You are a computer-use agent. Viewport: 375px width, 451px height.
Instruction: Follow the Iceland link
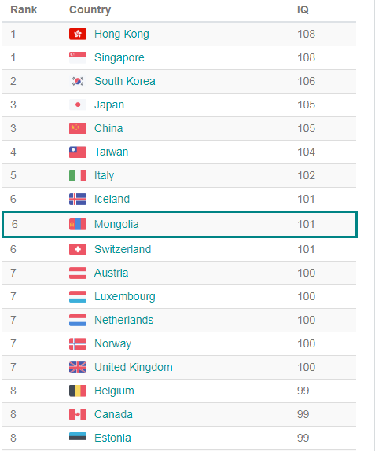112,199
